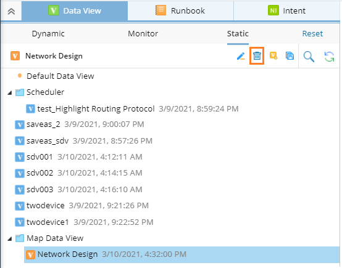This screenshot has height=268, width=342.
Task: Click the save data view icon
Action: (290, 56)
